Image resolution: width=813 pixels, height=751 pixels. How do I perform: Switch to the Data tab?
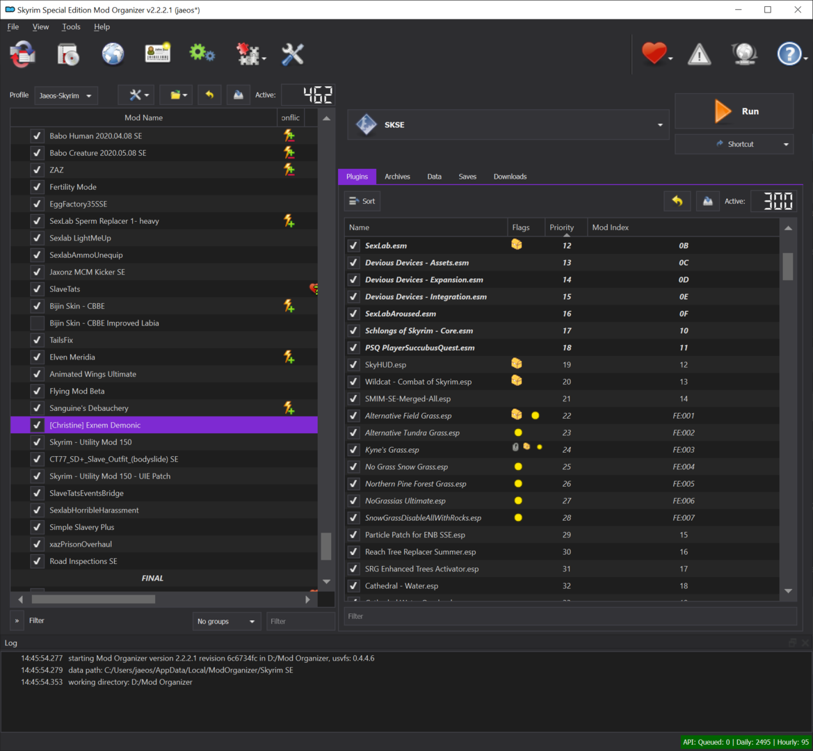point(434,177)
